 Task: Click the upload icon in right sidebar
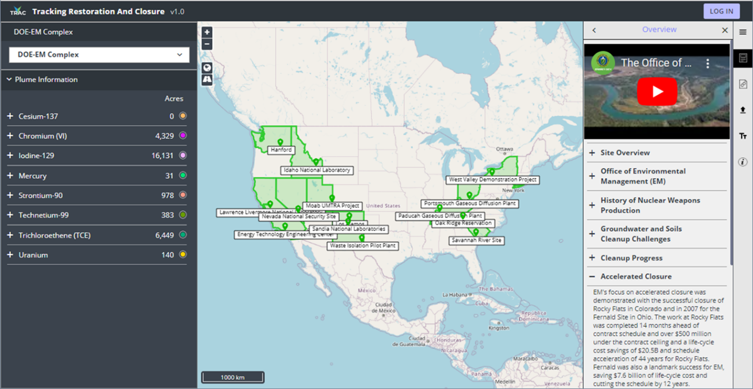pos(743,110)
